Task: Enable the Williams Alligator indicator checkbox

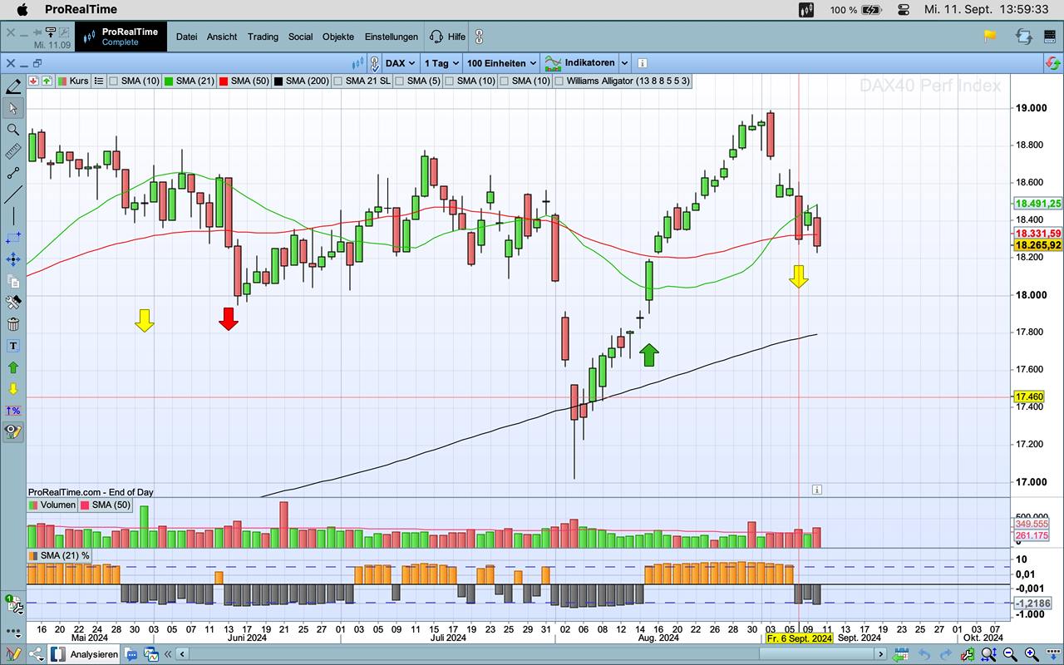Action: pyautogui.click(x=559, y=81)
